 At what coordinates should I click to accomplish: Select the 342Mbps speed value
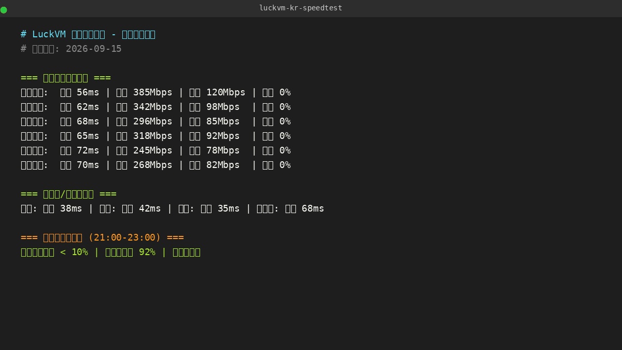[152, 107]
